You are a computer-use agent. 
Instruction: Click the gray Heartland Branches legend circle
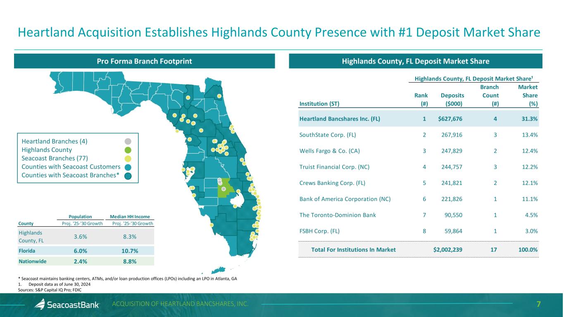click(x=128, y=141)
